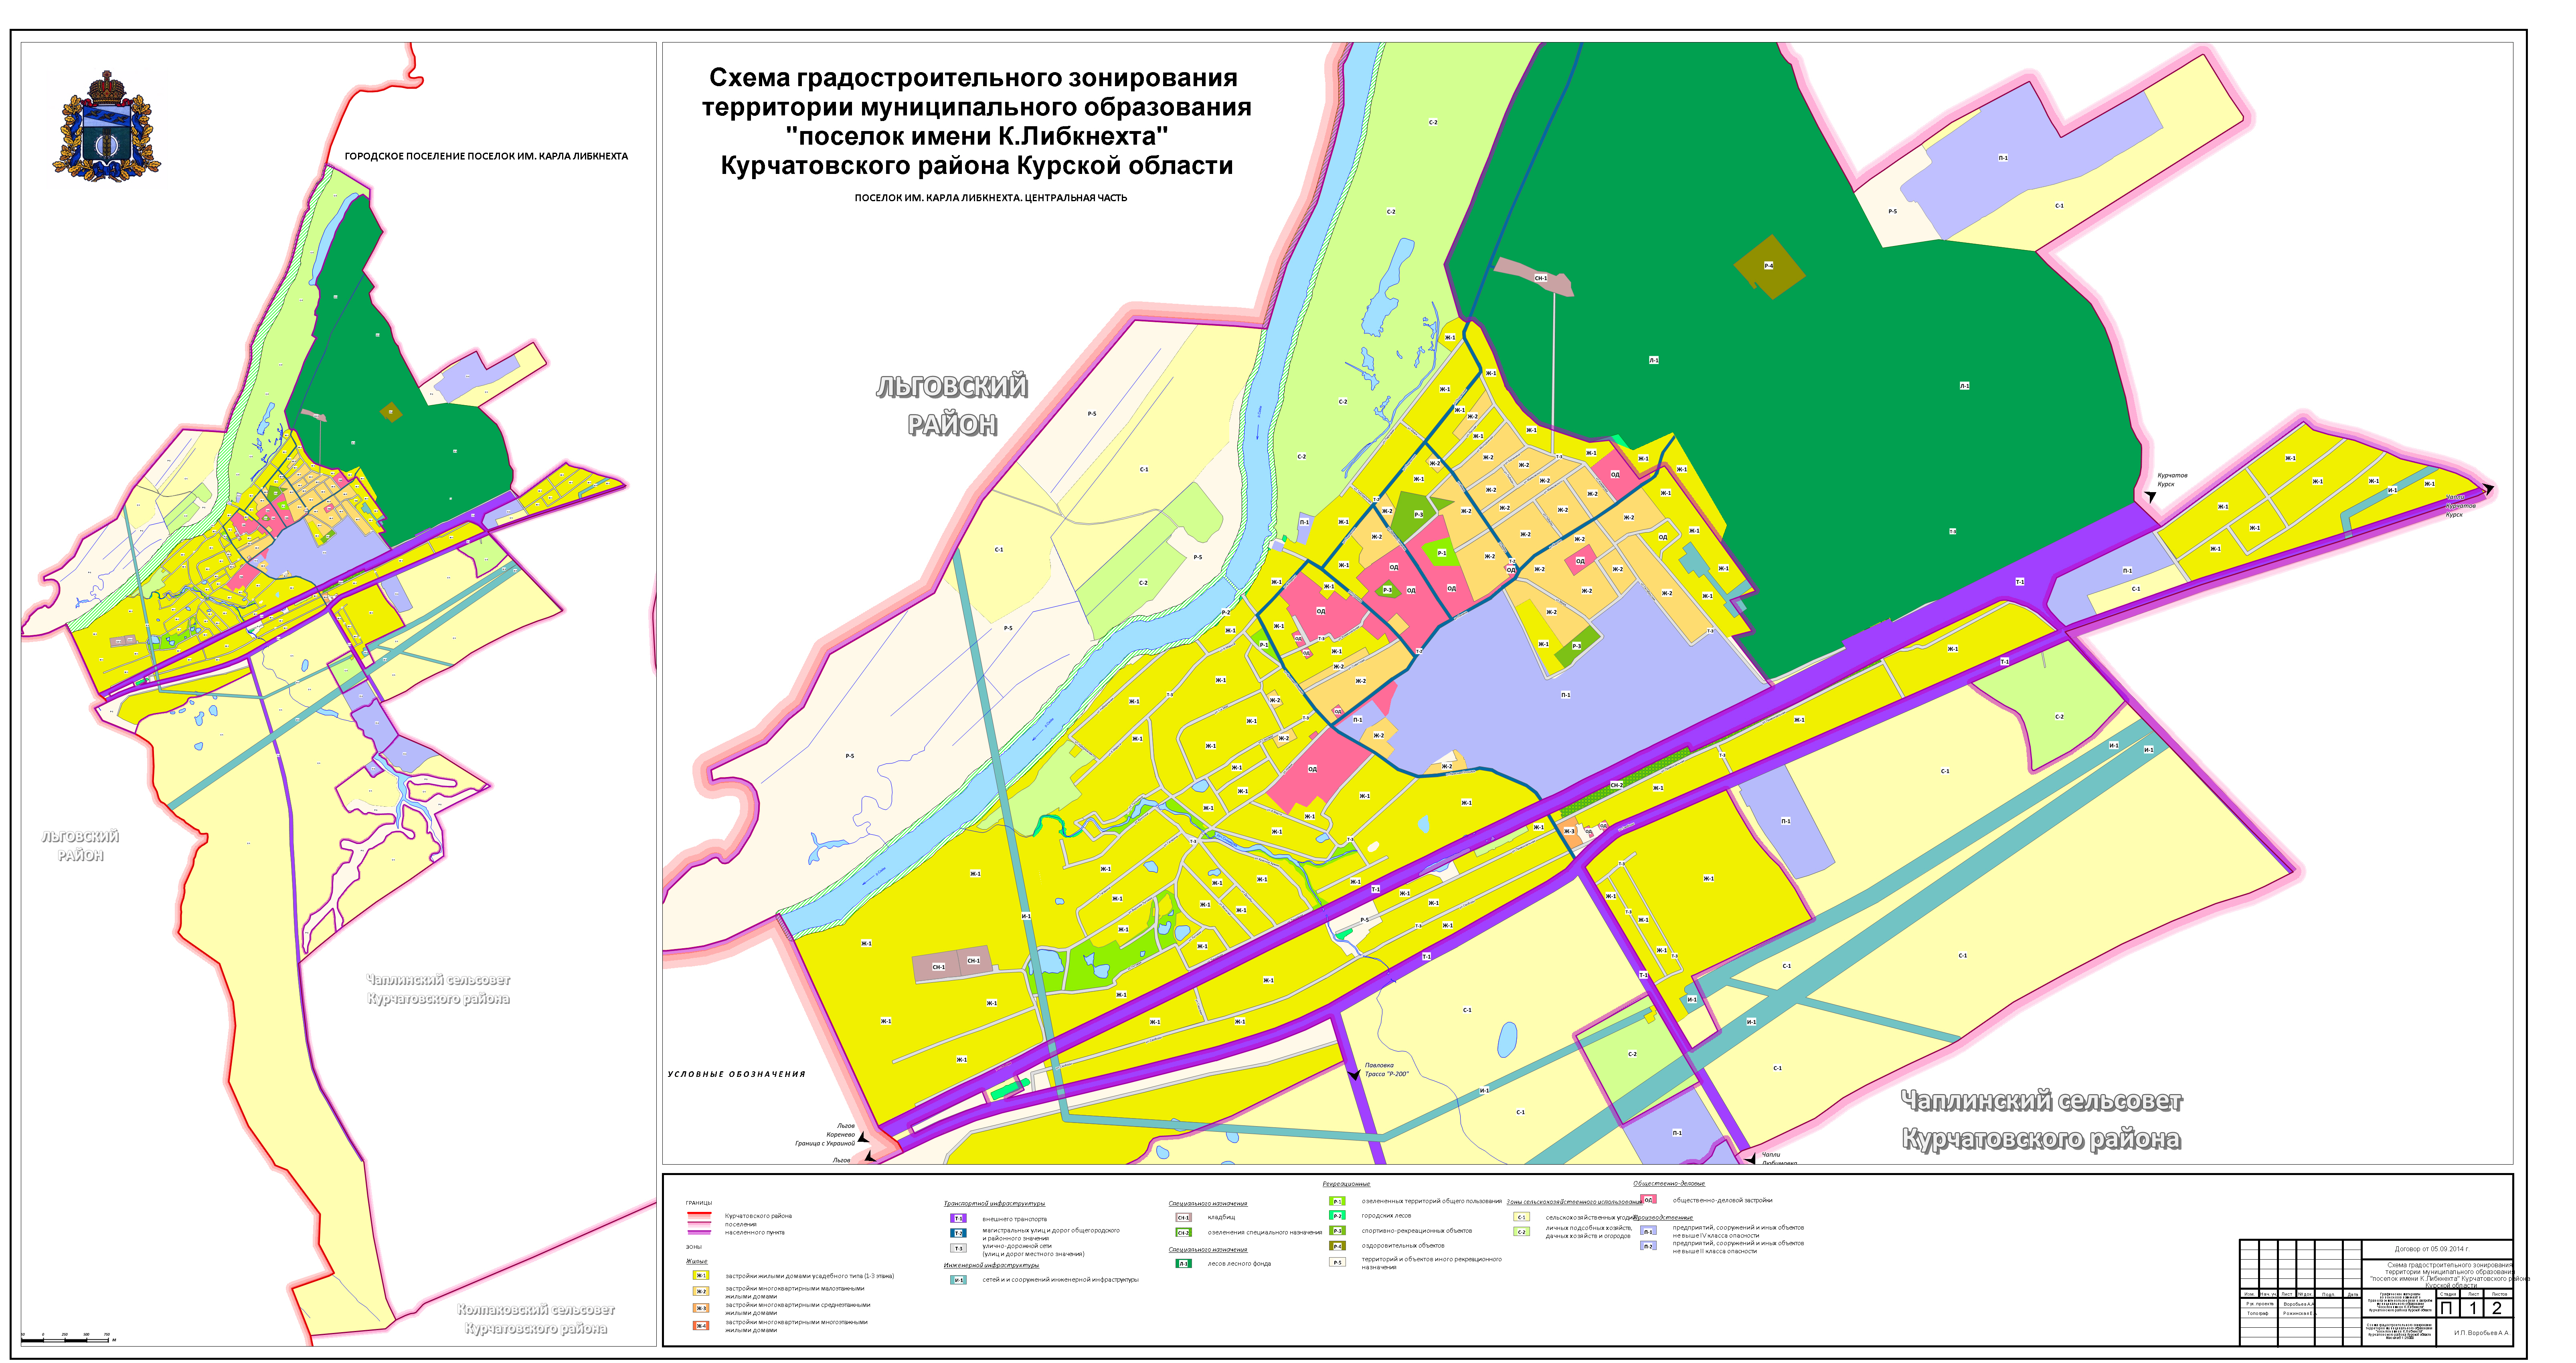
Task: Select the С-2 garden plots legend swatch
Action: pyautogui.click(x=1522, y=1231)
